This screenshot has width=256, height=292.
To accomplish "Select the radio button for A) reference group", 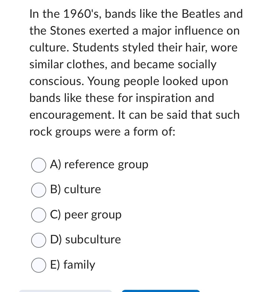I will point(39,165).
